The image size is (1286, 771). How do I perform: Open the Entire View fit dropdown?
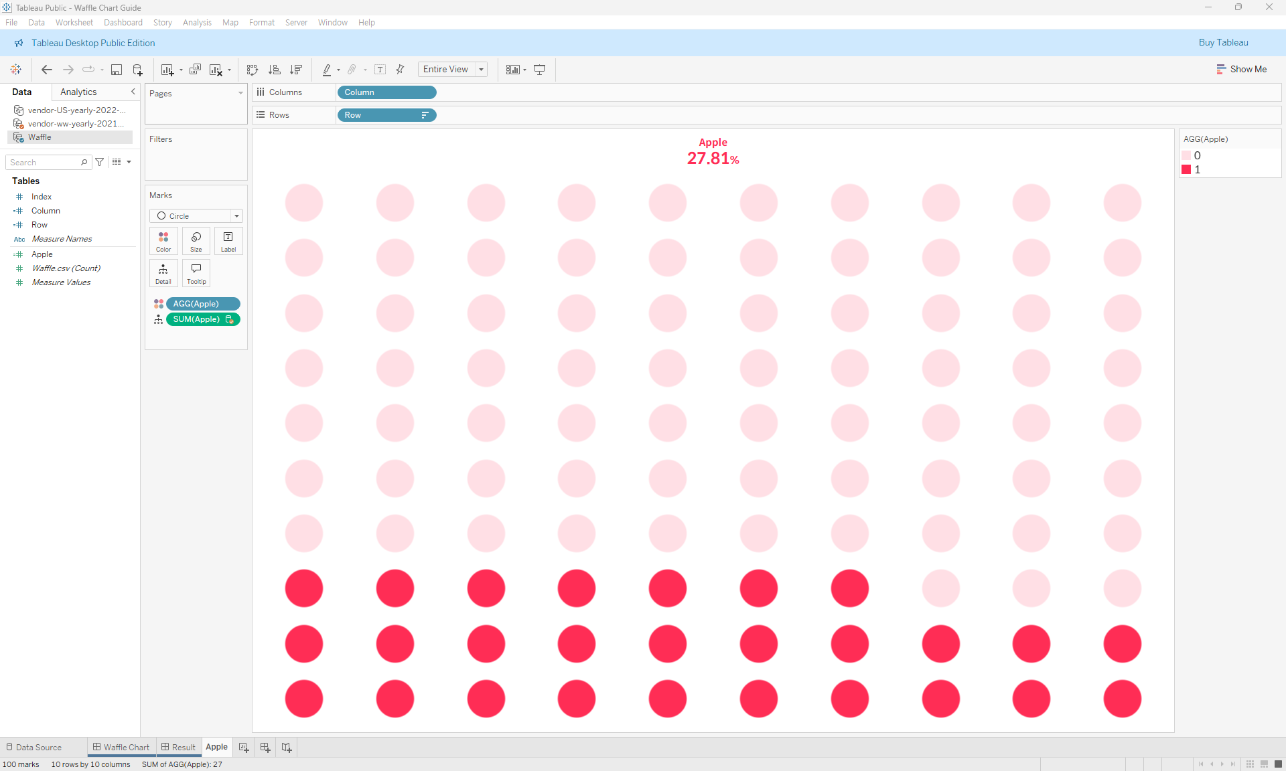click(481, 70)
